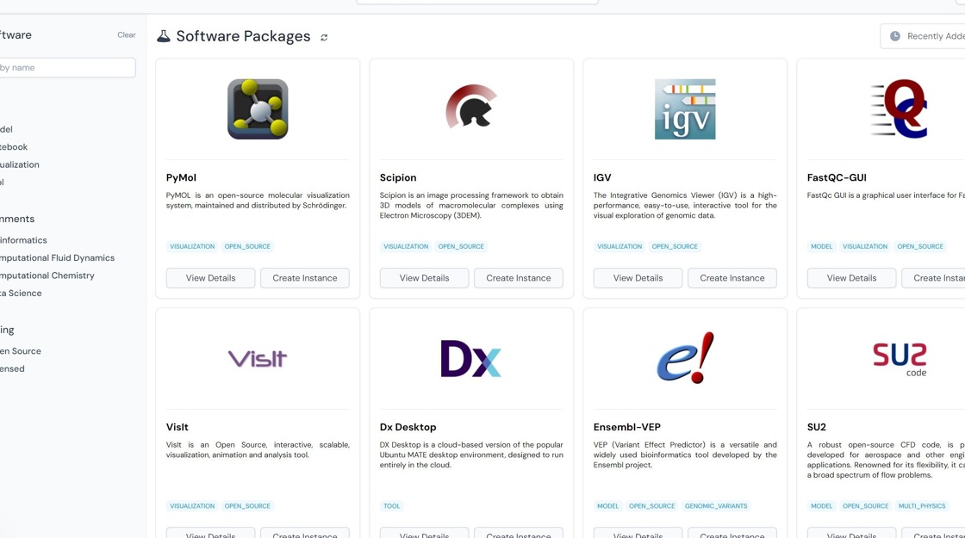The width and height of the screenshot is (965, 538).
Task: Click the PyMol description about Schrödinger
Action: point(258,201)
